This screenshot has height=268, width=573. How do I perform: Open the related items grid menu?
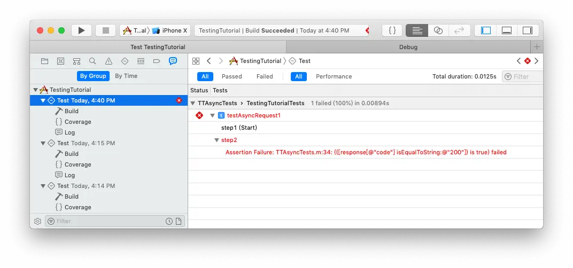click(x=196, y=61)
